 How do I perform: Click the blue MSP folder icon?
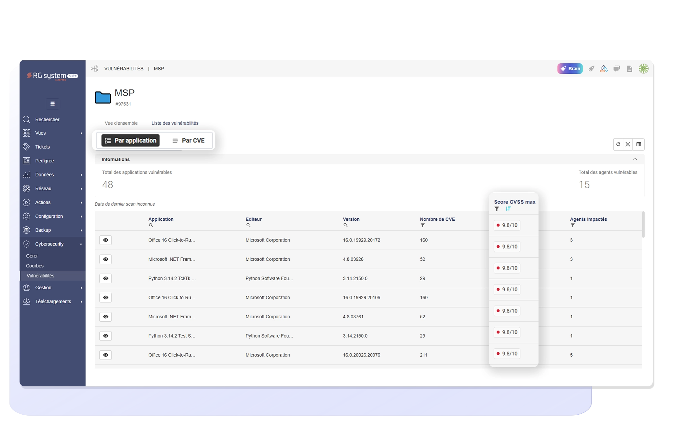coord(103,97)
